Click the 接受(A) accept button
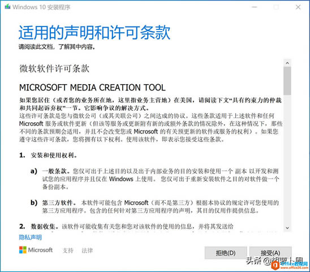 pyautogui.click(x=270, y=253)
